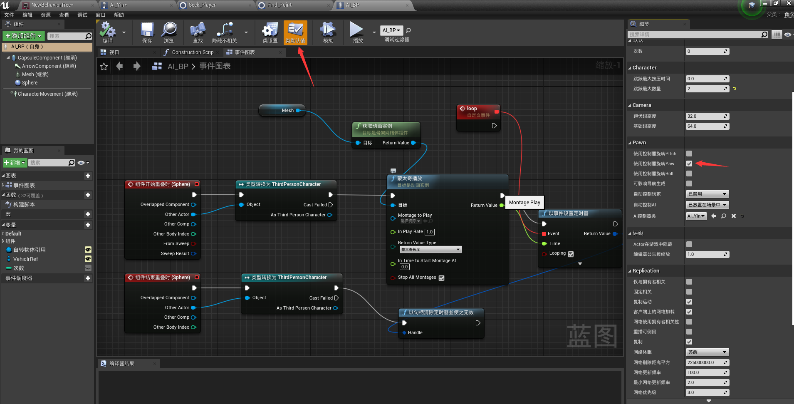Open the AI_Yin controller class dropdown
Screen dimensions: 794x404
pos(696,216)
